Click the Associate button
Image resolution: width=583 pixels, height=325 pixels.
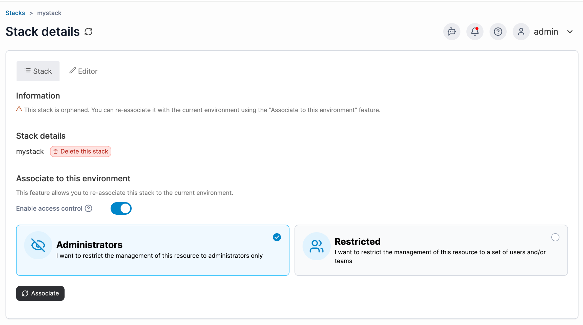pos(40,293)
